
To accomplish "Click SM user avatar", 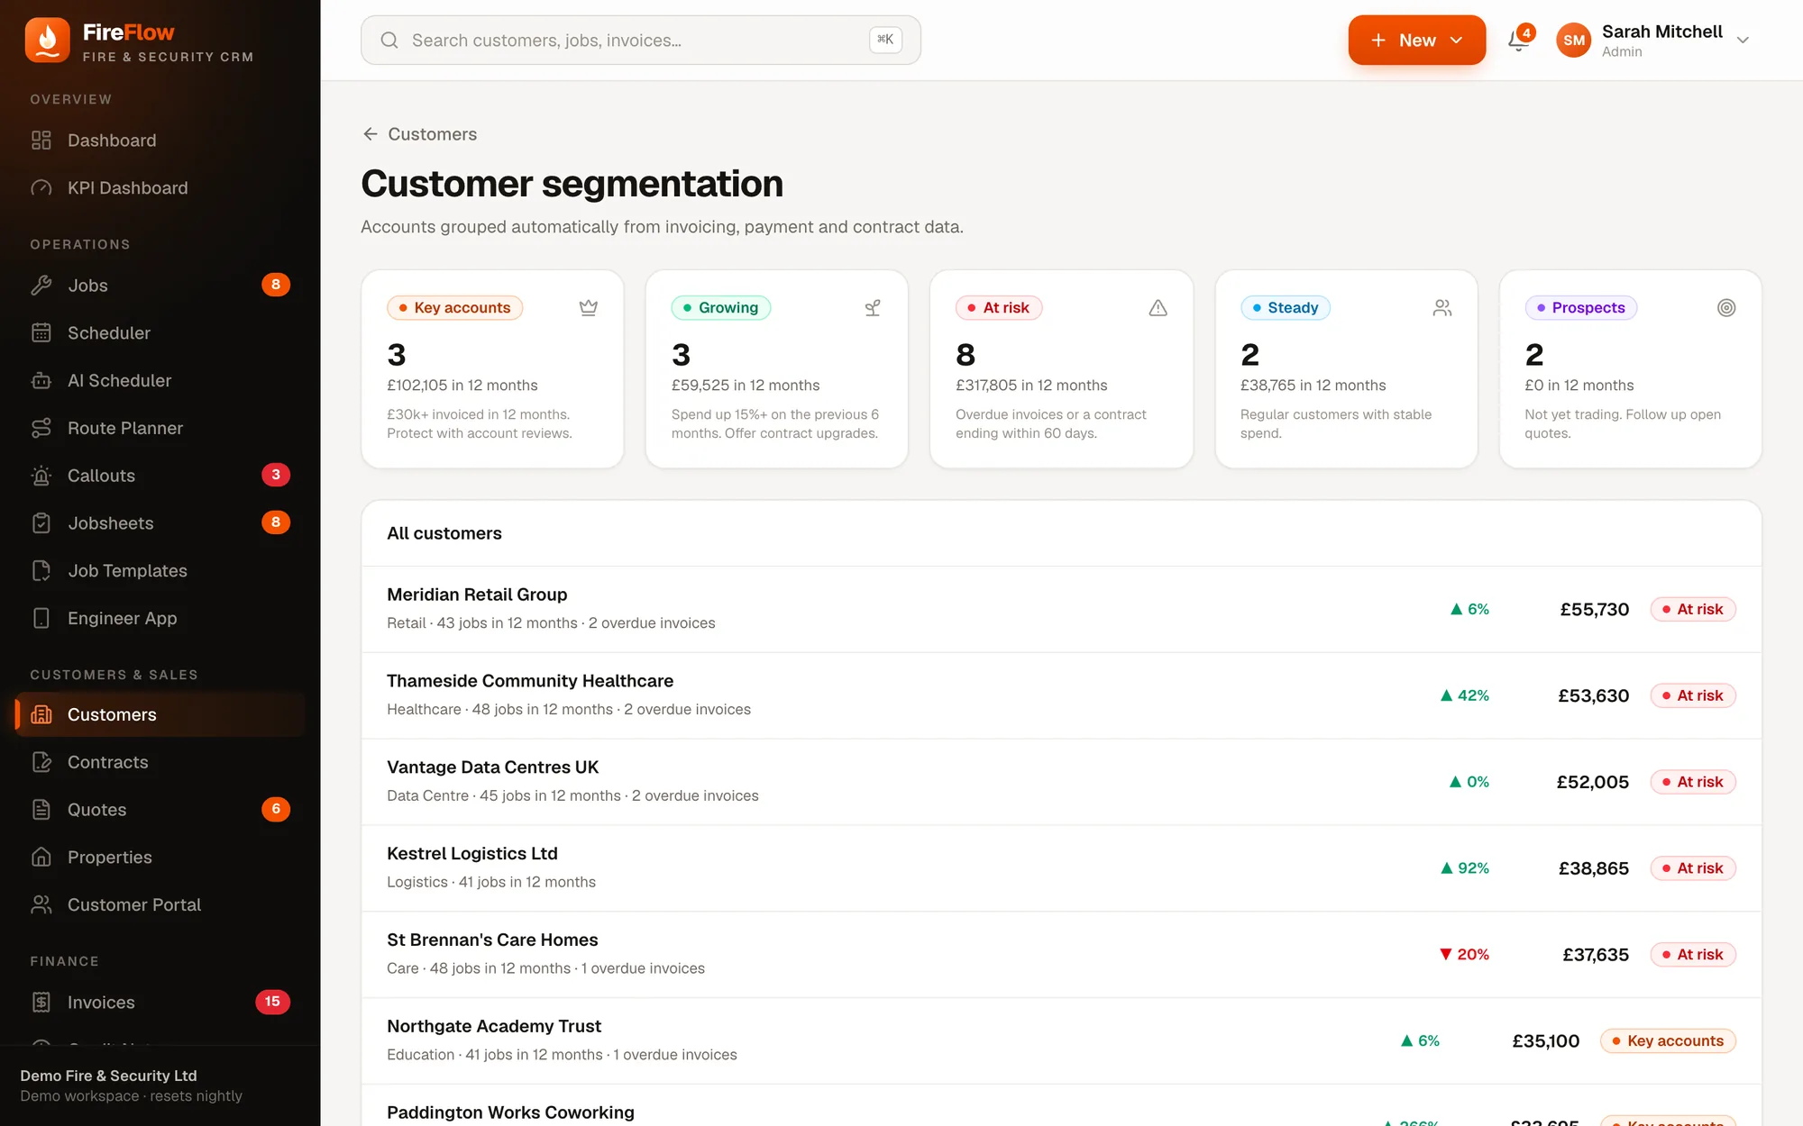I will click(x=1574, y=41).
